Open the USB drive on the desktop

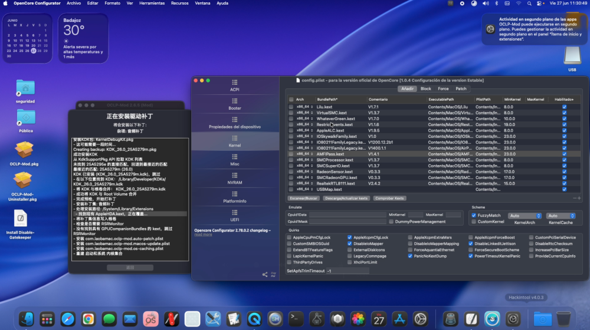point(572,58)
